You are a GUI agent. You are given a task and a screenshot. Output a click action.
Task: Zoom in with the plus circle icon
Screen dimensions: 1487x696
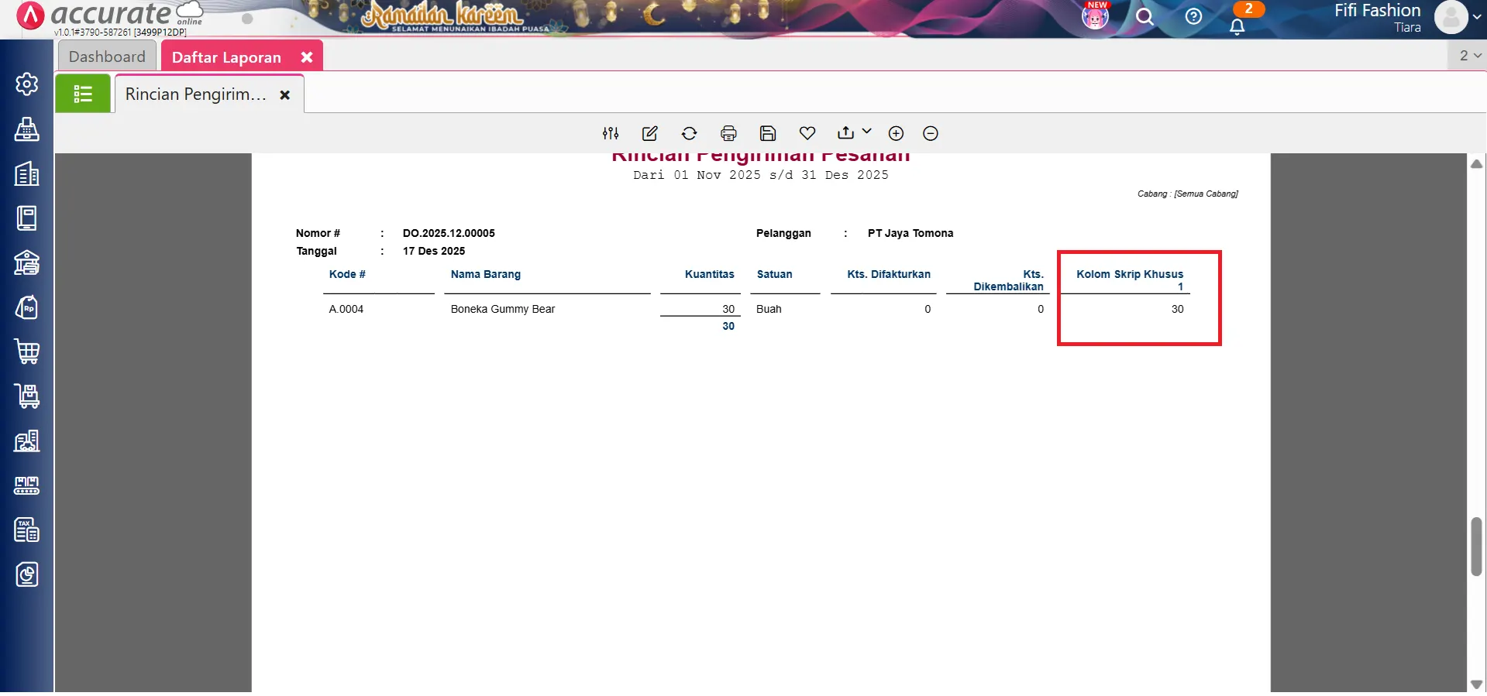pos(896,133)
